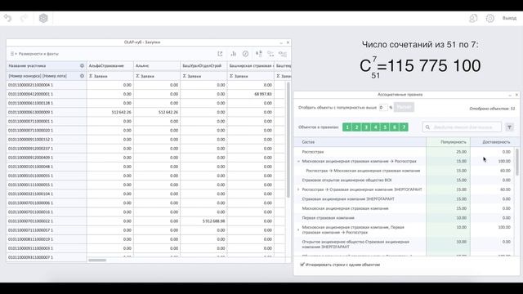Click the popularity threshold percent input
The width and height of the screenshot is (523, 294).
383,107
